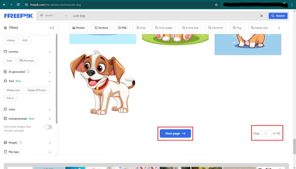The image size is (296, 169).
Task: Expand the People filter section
Action: [50, 143]
